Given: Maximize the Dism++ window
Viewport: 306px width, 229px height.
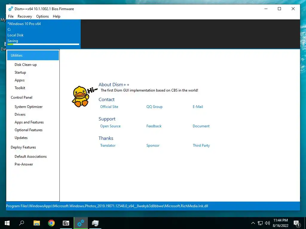Looking at the screenshot, I should [279, 9].
